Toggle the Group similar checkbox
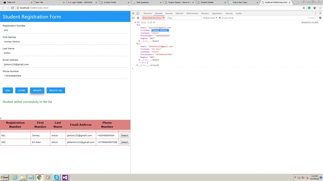 click(x=220, y=18)
